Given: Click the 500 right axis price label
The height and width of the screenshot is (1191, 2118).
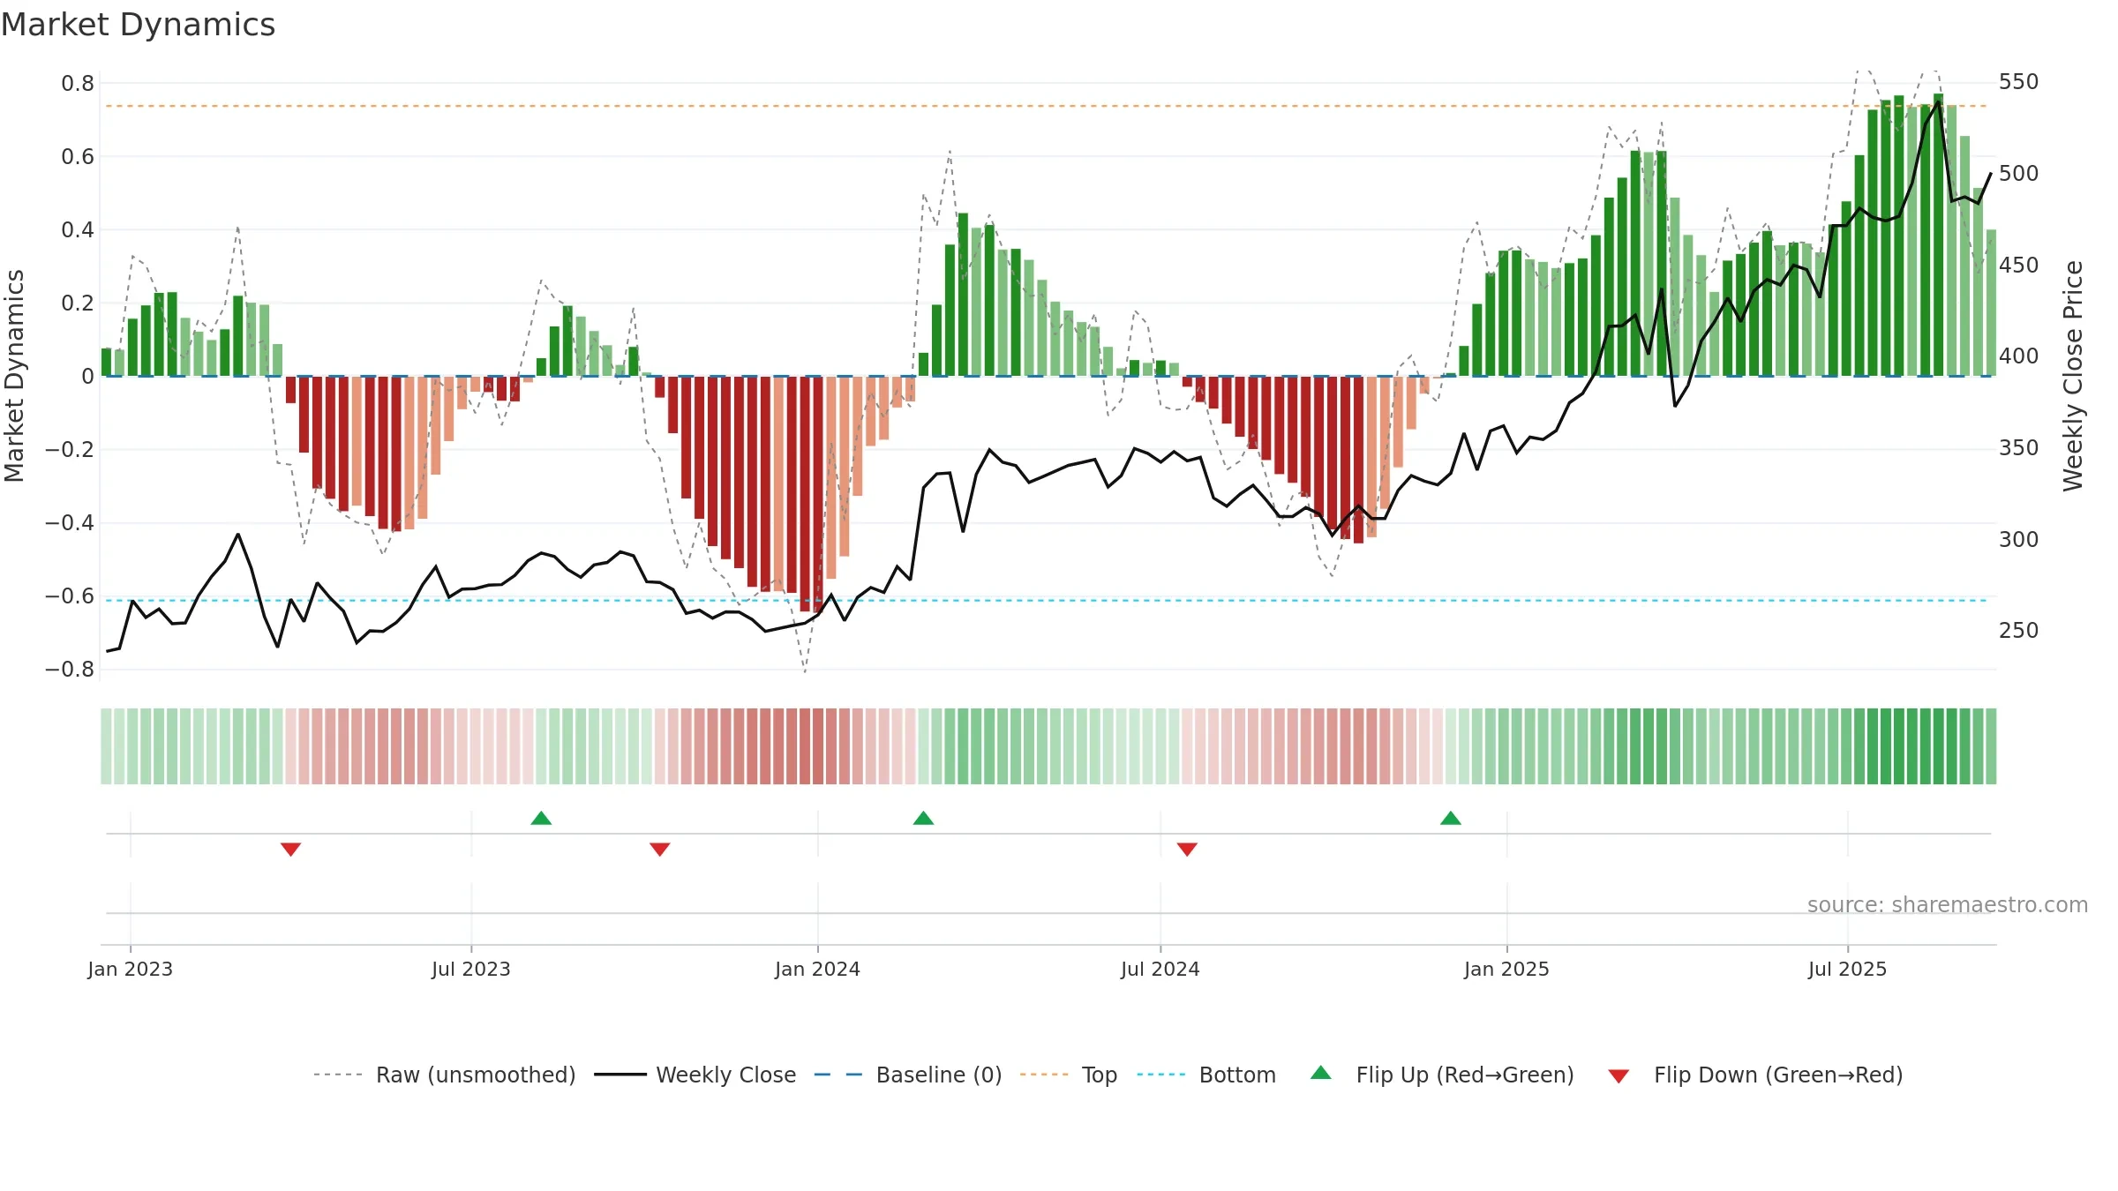Looking at the screenshot, I should tap(2019, 174).
